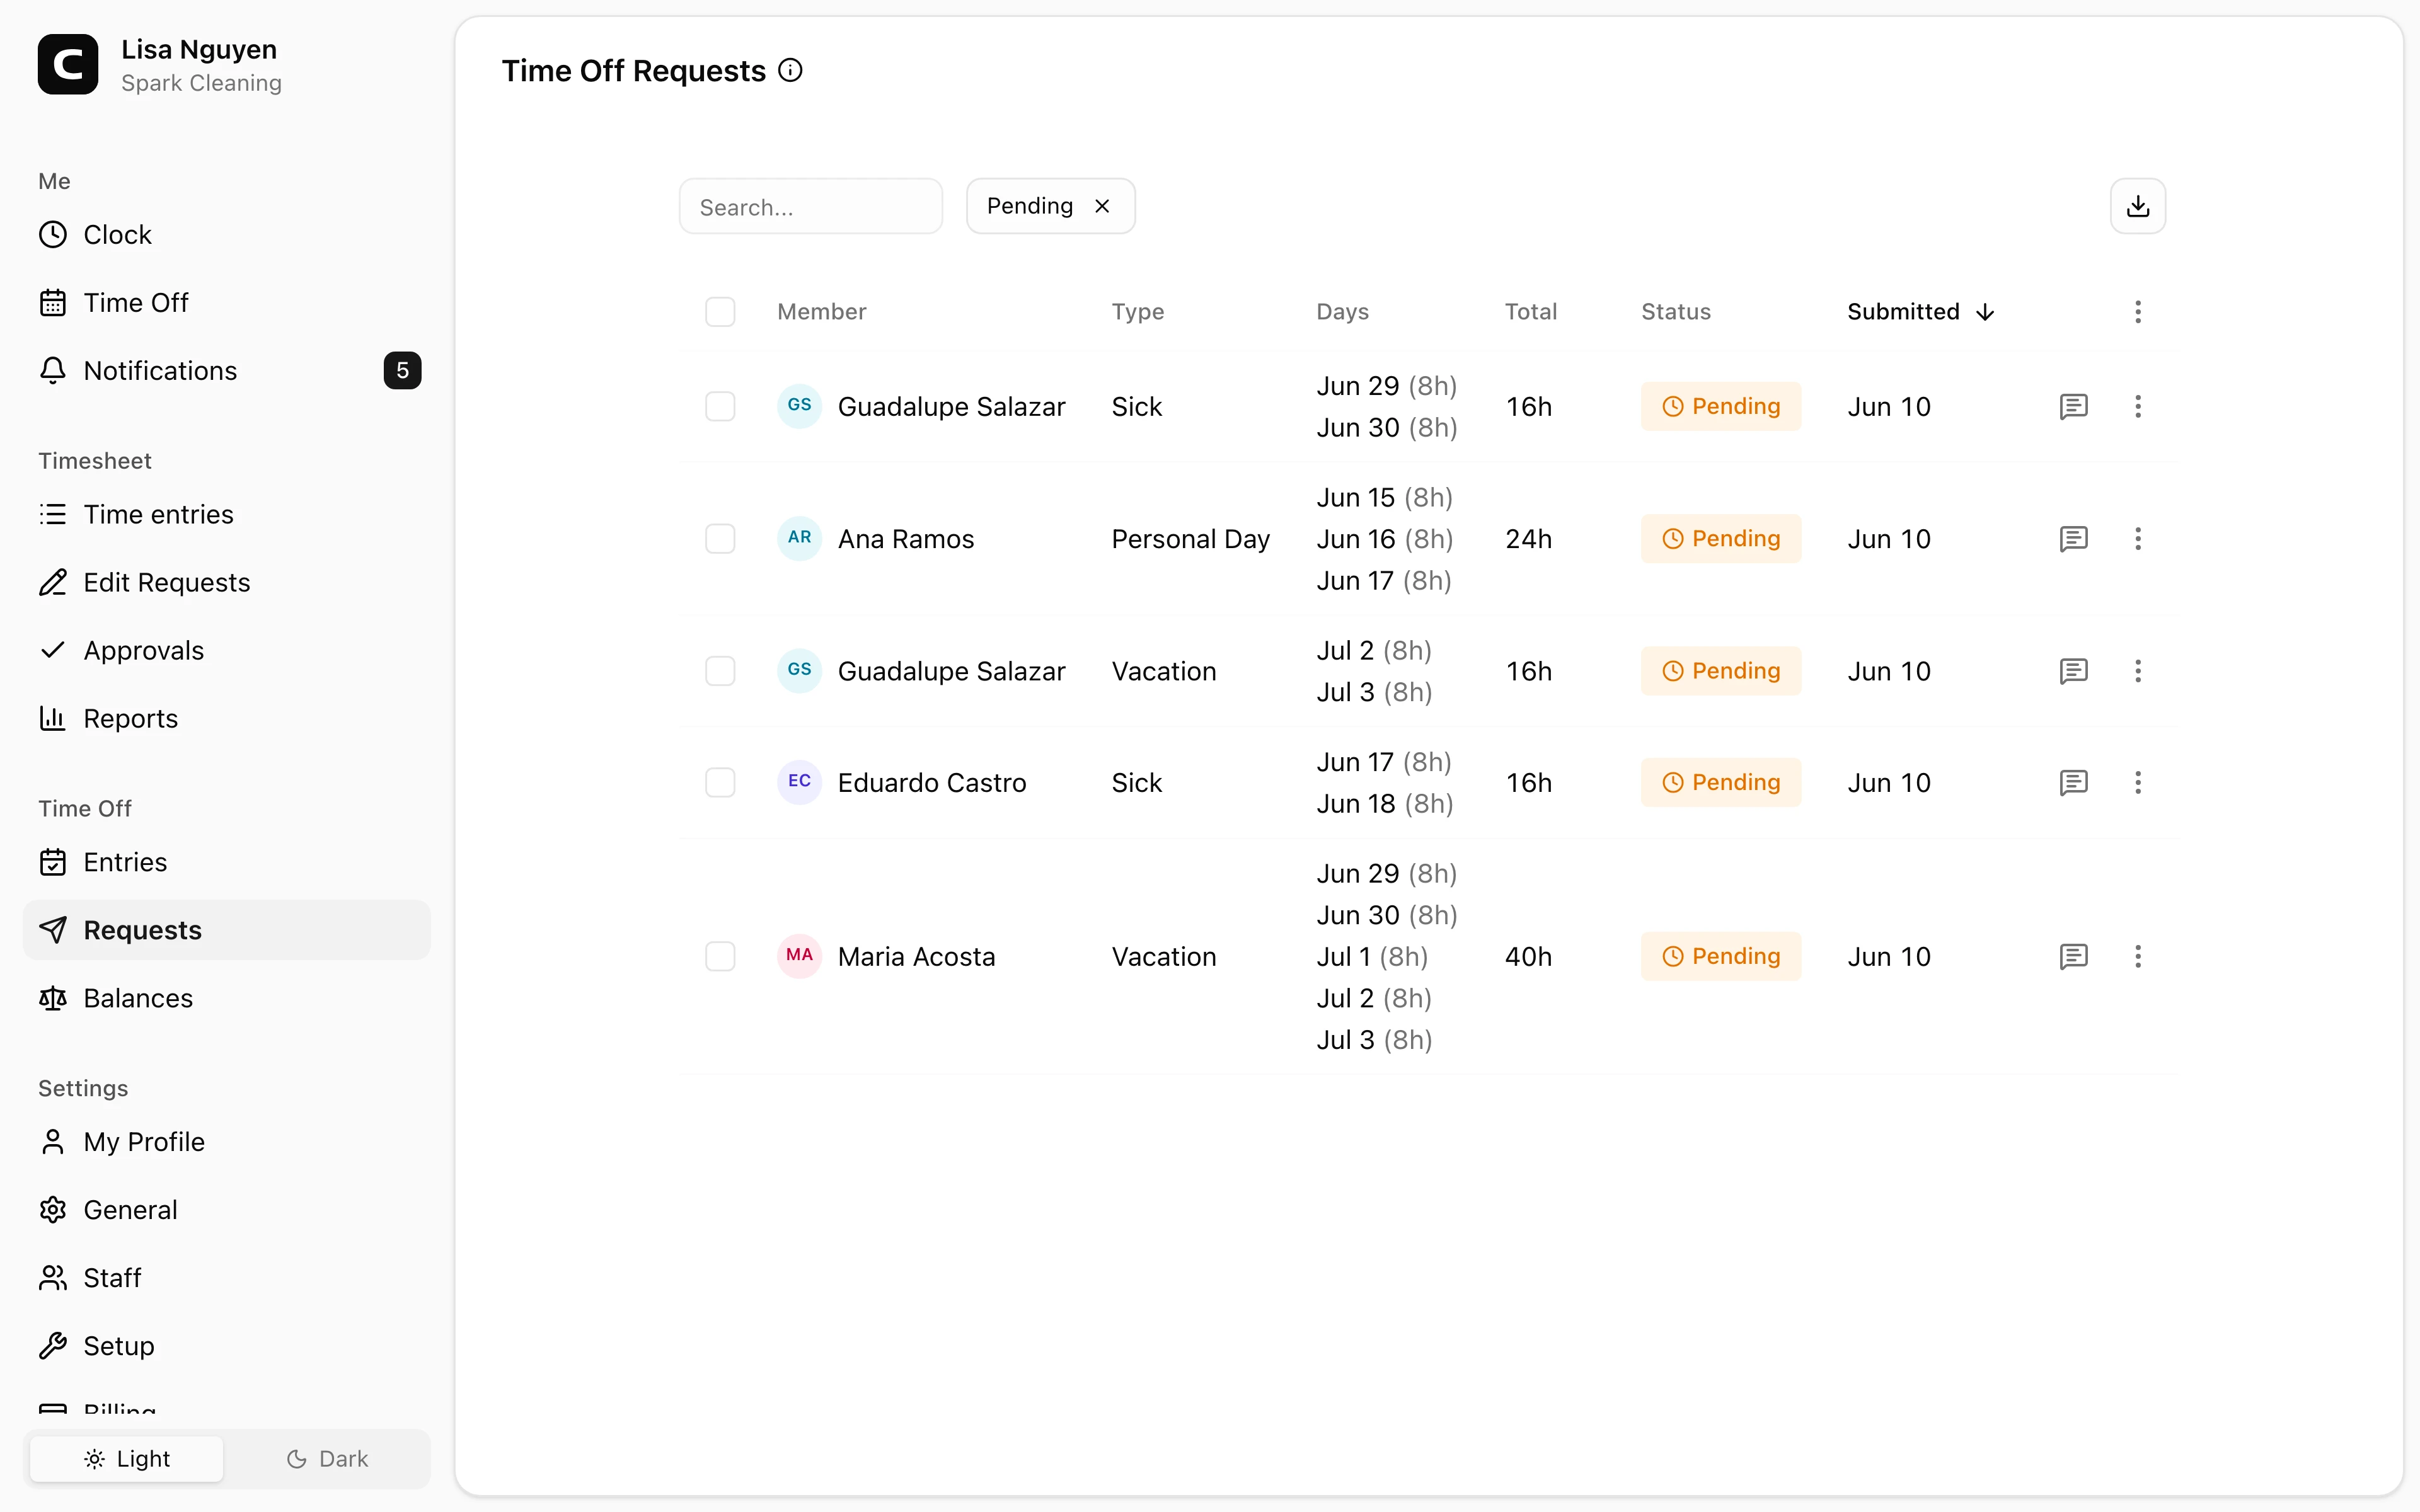Open time off Entries
The height and width of the screenshot is (1512, 2420).
click(x=226, y=862)
